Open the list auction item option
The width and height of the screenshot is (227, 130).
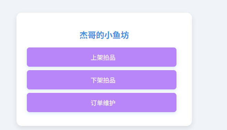101,57
